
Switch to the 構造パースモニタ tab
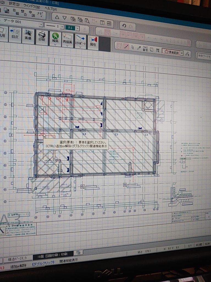pos(17,258)
